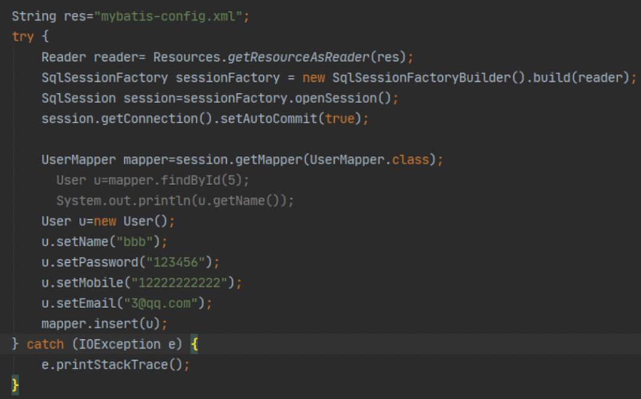Image resolution: width=641 pixels, height=399 pixels.
Task: Click the true literal in setAutoCommit
Action: pyautogui.click(x=340, y=119)
